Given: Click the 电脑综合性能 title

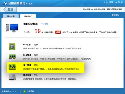Looking at the screenshot, I should pyautogui.click(x=30, y=24).
